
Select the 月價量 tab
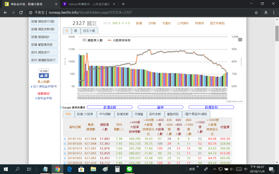click(x=139, y=114)
